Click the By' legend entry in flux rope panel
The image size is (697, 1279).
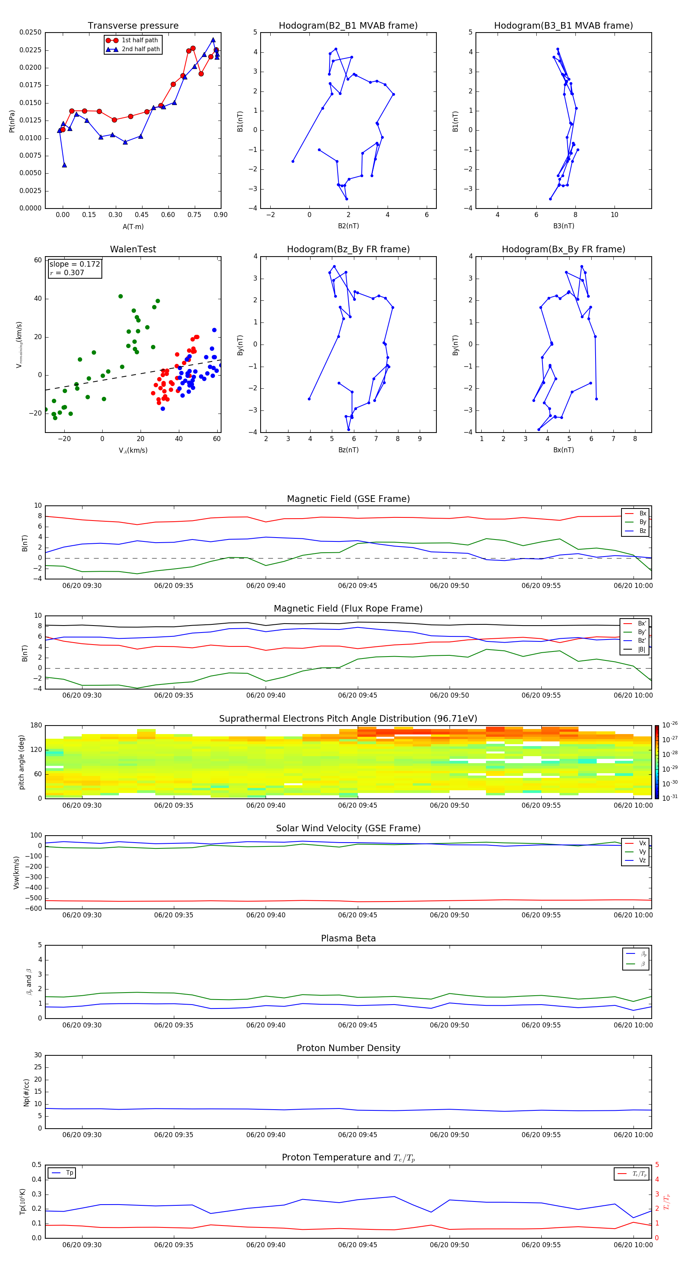pyautogui.click(x=635, y=632)
